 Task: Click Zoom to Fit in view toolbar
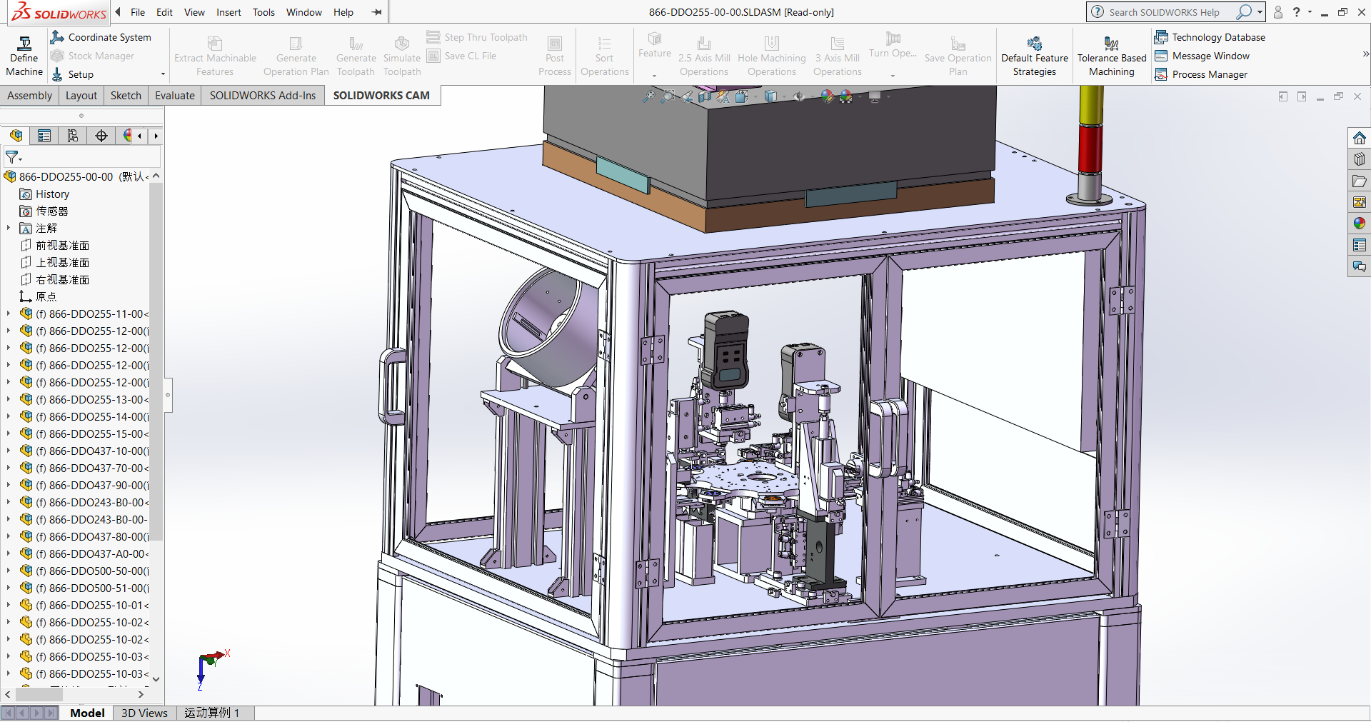click(x=648, y=96)
